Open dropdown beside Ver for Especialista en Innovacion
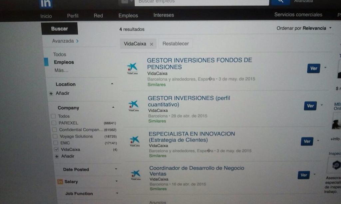The height and width of the screenshot is (204, 341). (318, 141)
